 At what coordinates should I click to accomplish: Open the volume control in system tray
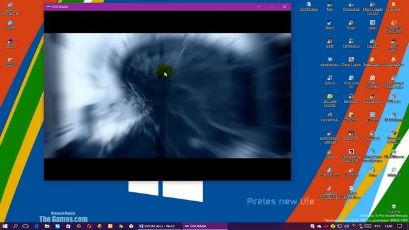pos(346,226)
